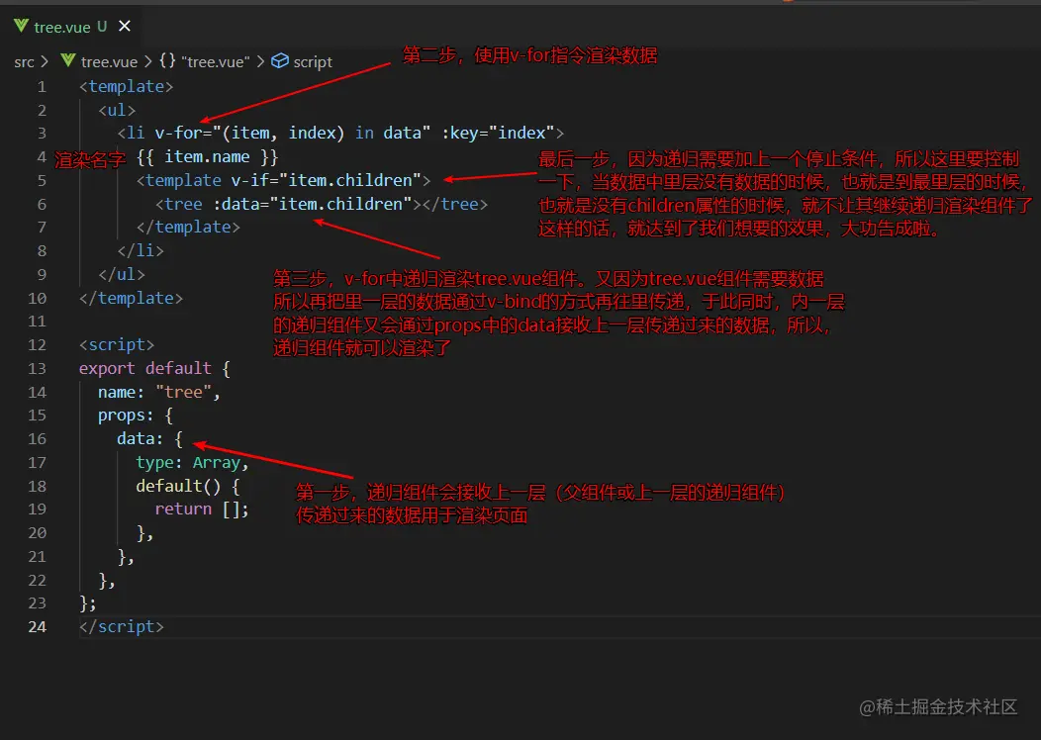Click the breadcrumb chevron after src
The width and height of the screenshot is (1041, 740).
pos(45,61)
